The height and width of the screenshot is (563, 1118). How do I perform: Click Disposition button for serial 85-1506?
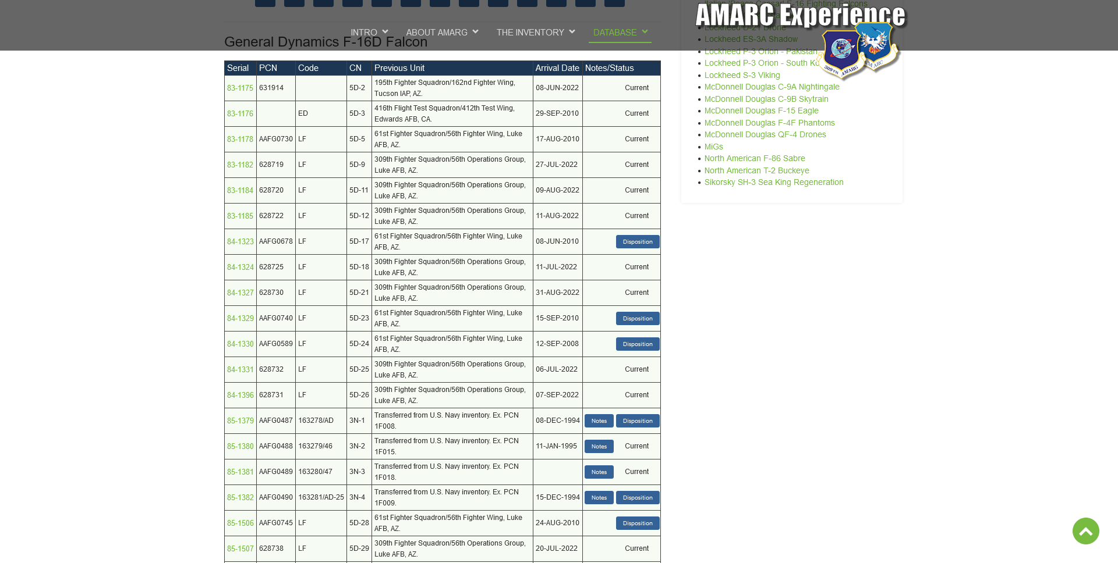tap(638, 523)
